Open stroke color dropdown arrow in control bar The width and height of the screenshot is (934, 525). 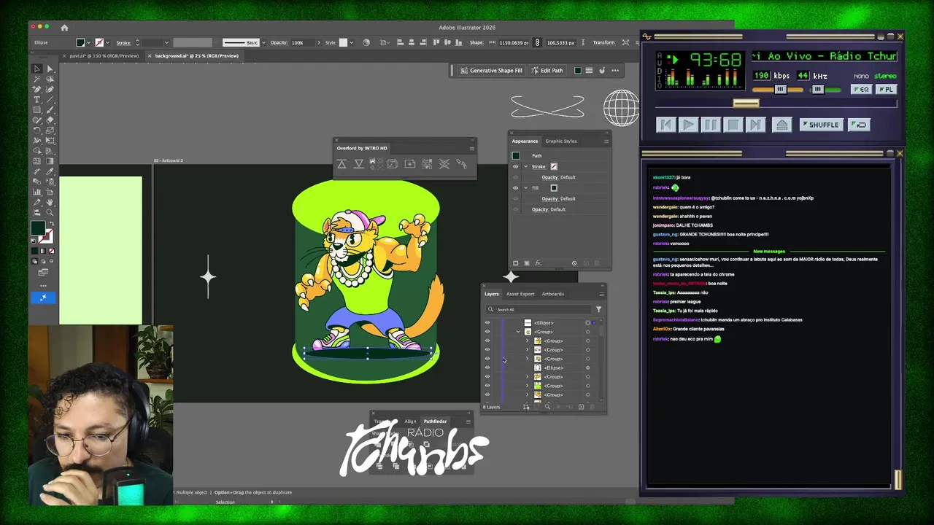[x=108, y=42]
